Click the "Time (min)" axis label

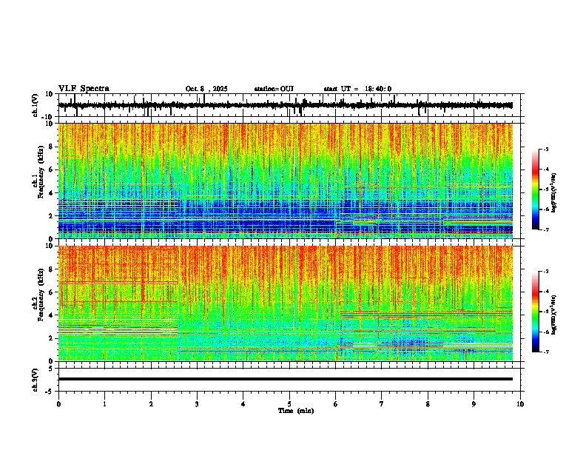coord(296,411)
